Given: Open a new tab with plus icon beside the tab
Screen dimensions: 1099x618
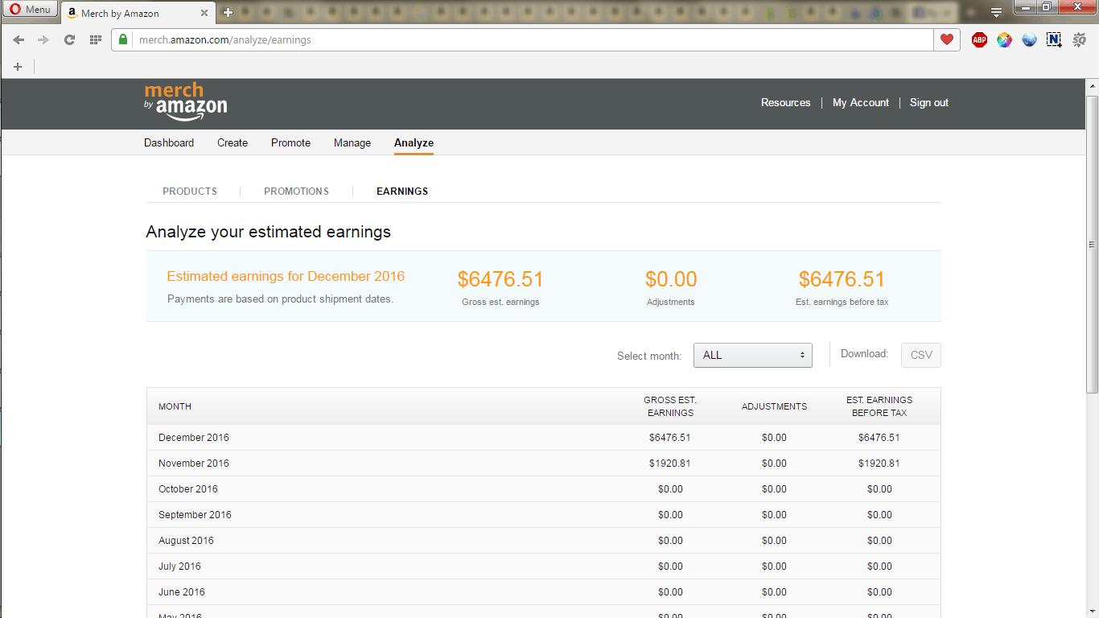Looking at the screenshot, I should pyautogui.click(x=228, y=12).
